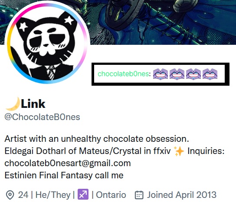The image size is (236, 204).
Task: Click the purple Sagittarius symbol
Action: (83, 194)
